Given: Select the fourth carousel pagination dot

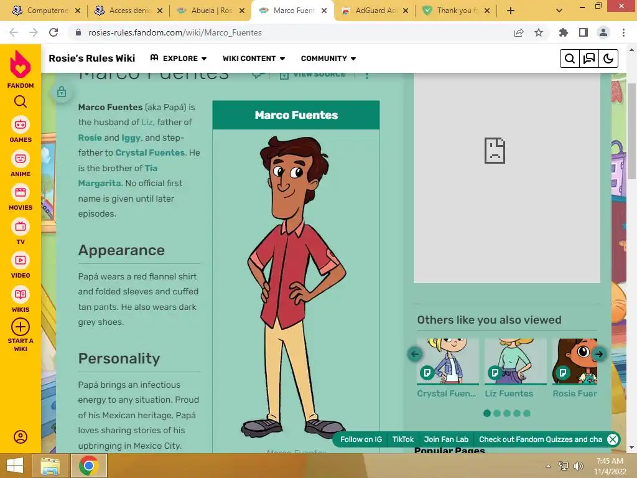Looking at the screenshot, I should point(517,413).
